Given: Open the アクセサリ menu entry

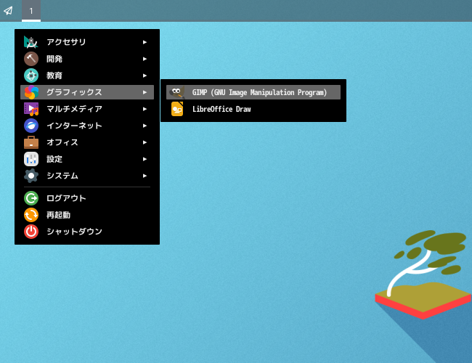Looking at the screenshot, I should tap(87, 42).
